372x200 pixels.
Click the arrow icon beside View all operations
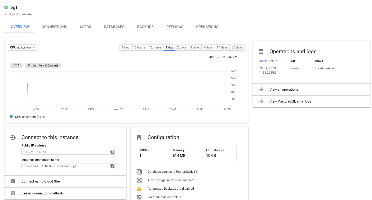[x=261, y=89]
